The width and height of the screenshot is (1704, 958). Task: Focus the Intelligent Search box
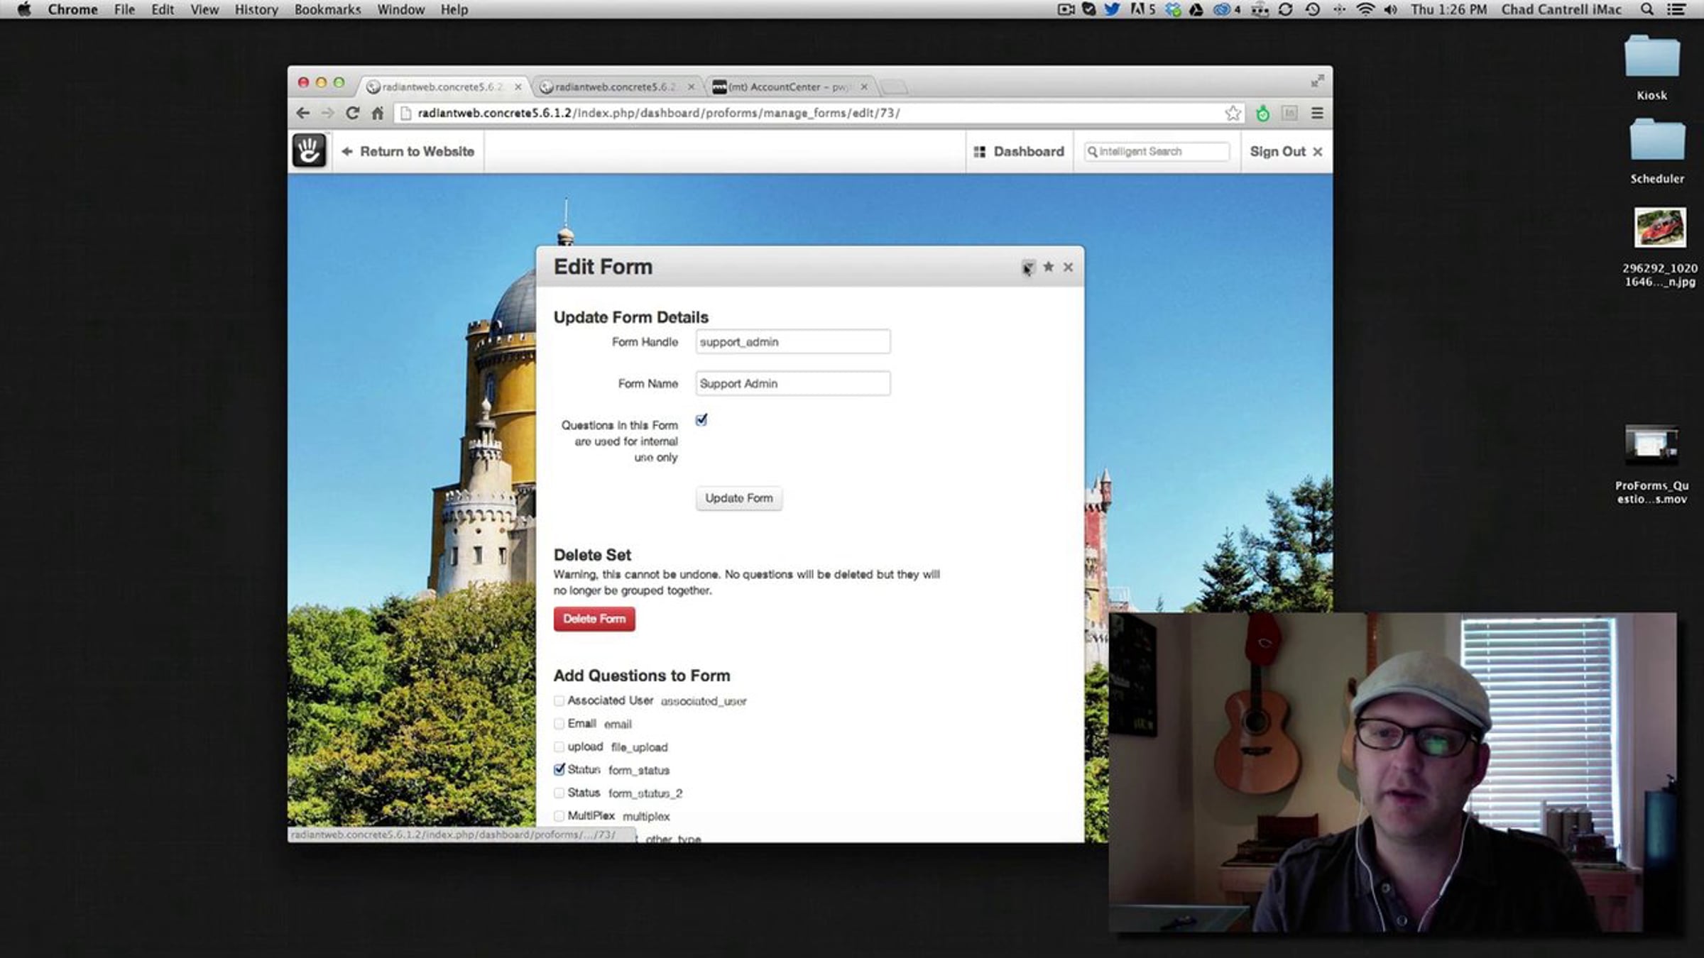coord(1157,151)
